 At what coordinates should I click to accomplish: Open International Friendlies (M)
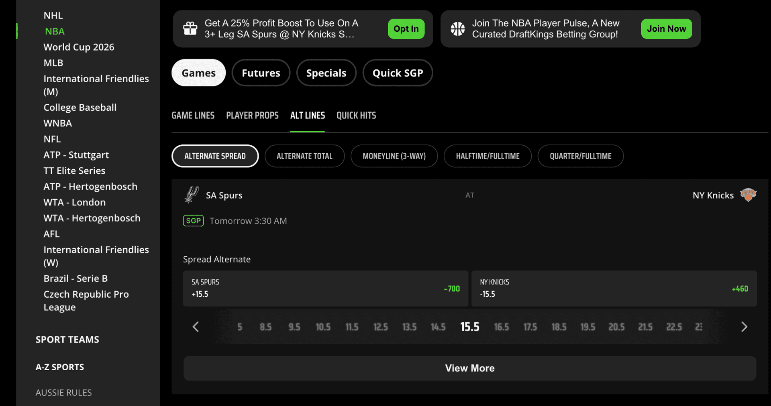point(96,85)
